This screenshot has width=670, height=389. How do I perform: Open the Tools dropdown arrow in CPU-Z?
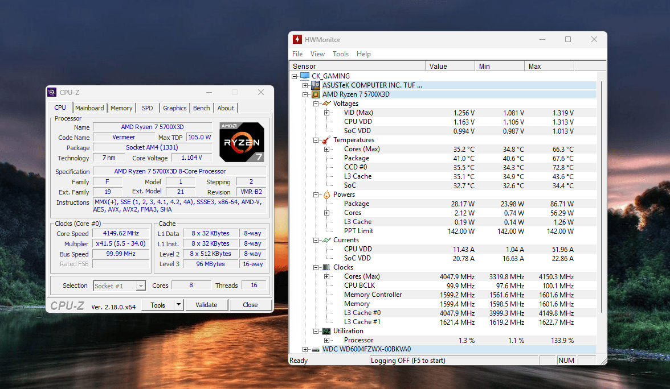click(x=179, y=305)
